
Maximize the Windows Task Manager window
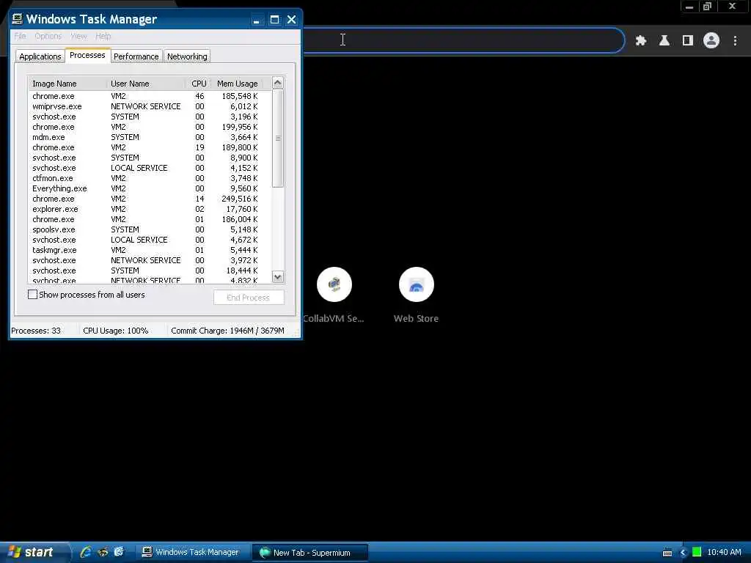[274, 20]
